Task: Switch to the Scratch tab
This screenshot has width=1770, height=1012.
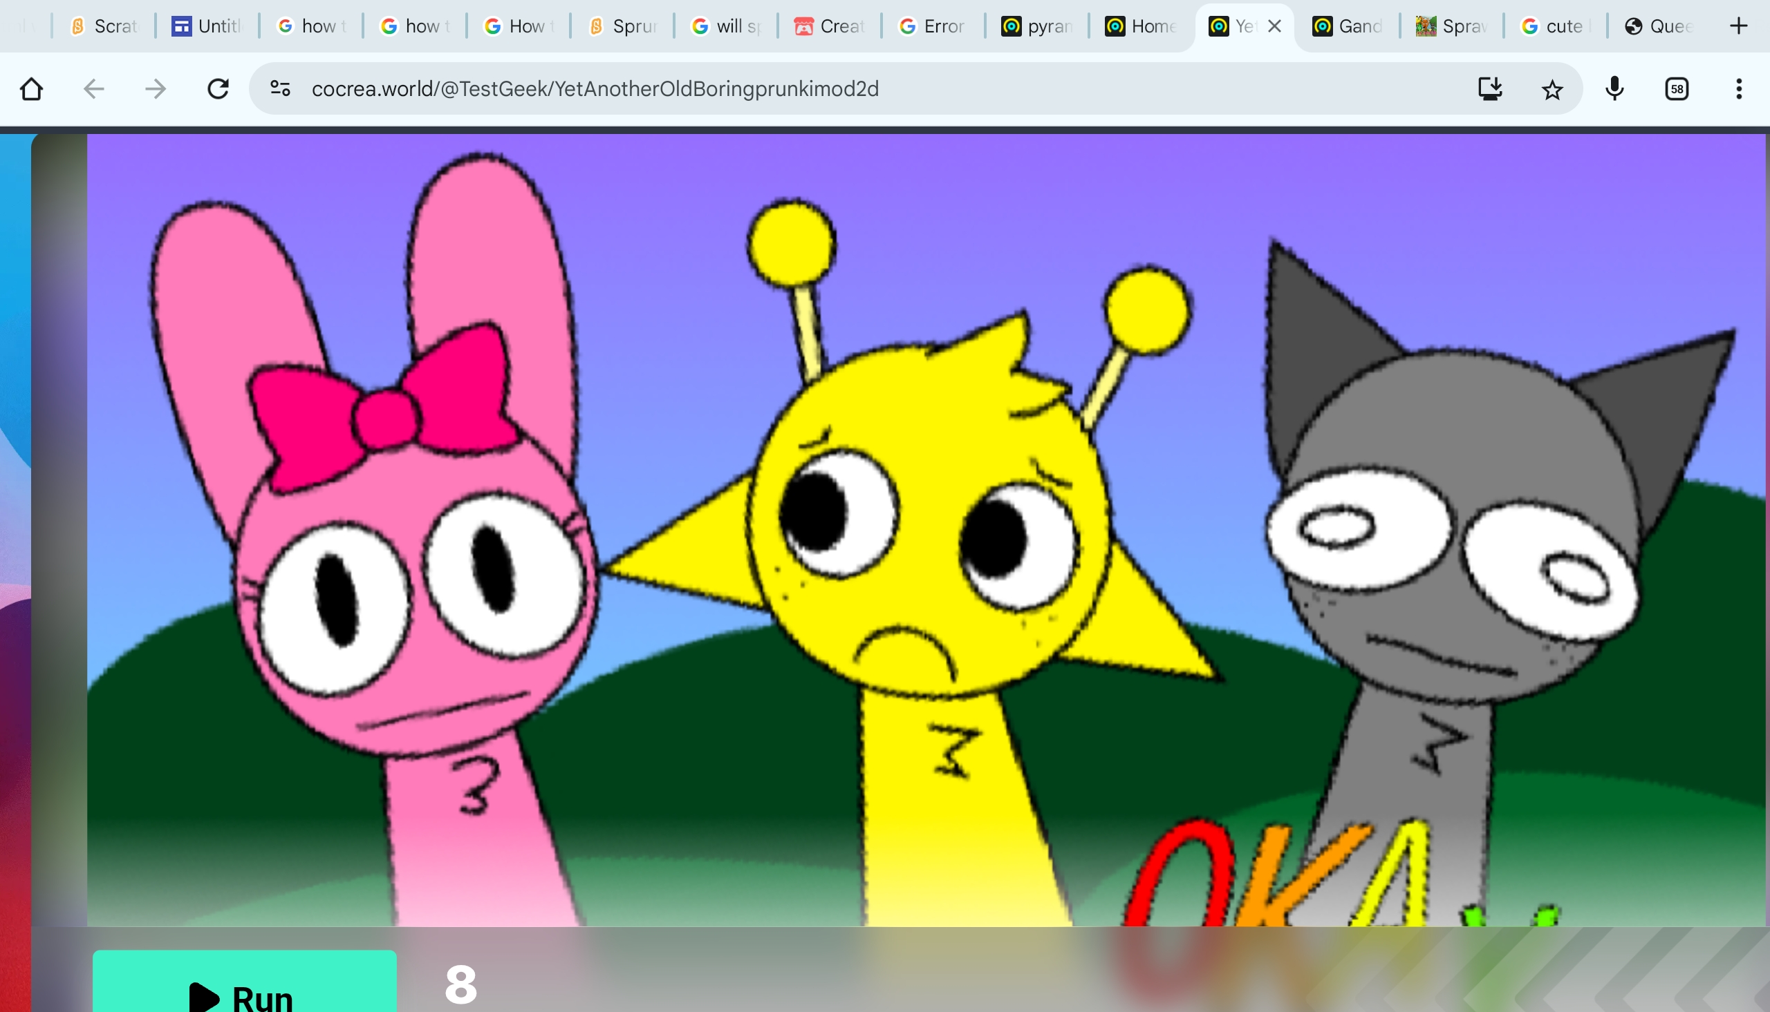Action: (x=104, y=26)
